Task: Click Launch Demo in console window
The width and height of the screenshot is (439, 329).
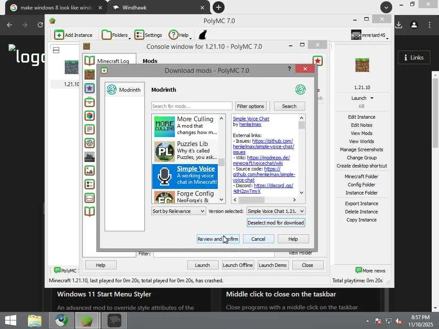Action: coord(273,265)
